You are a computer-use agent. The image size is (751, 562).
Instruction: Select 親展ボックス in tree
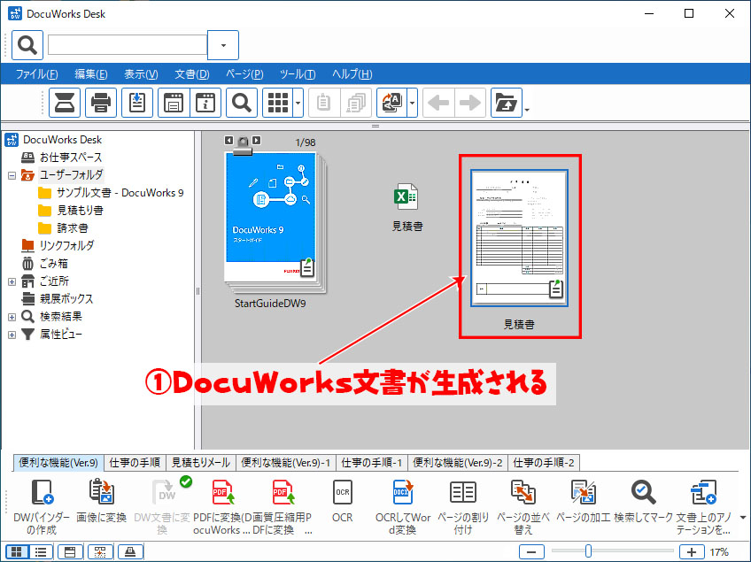[66, 299]
